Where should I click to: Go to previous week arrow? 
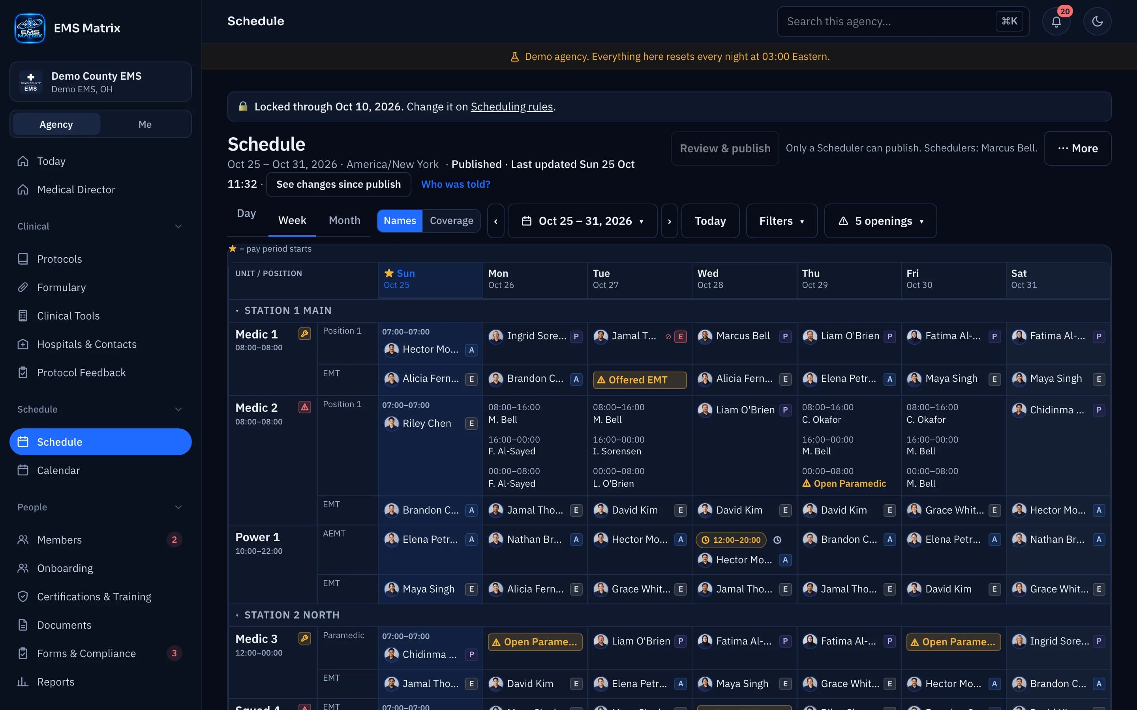496,221
